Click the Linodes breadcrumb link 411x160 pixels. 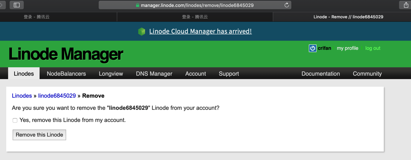pyautogui.click(x=22, y=96)
